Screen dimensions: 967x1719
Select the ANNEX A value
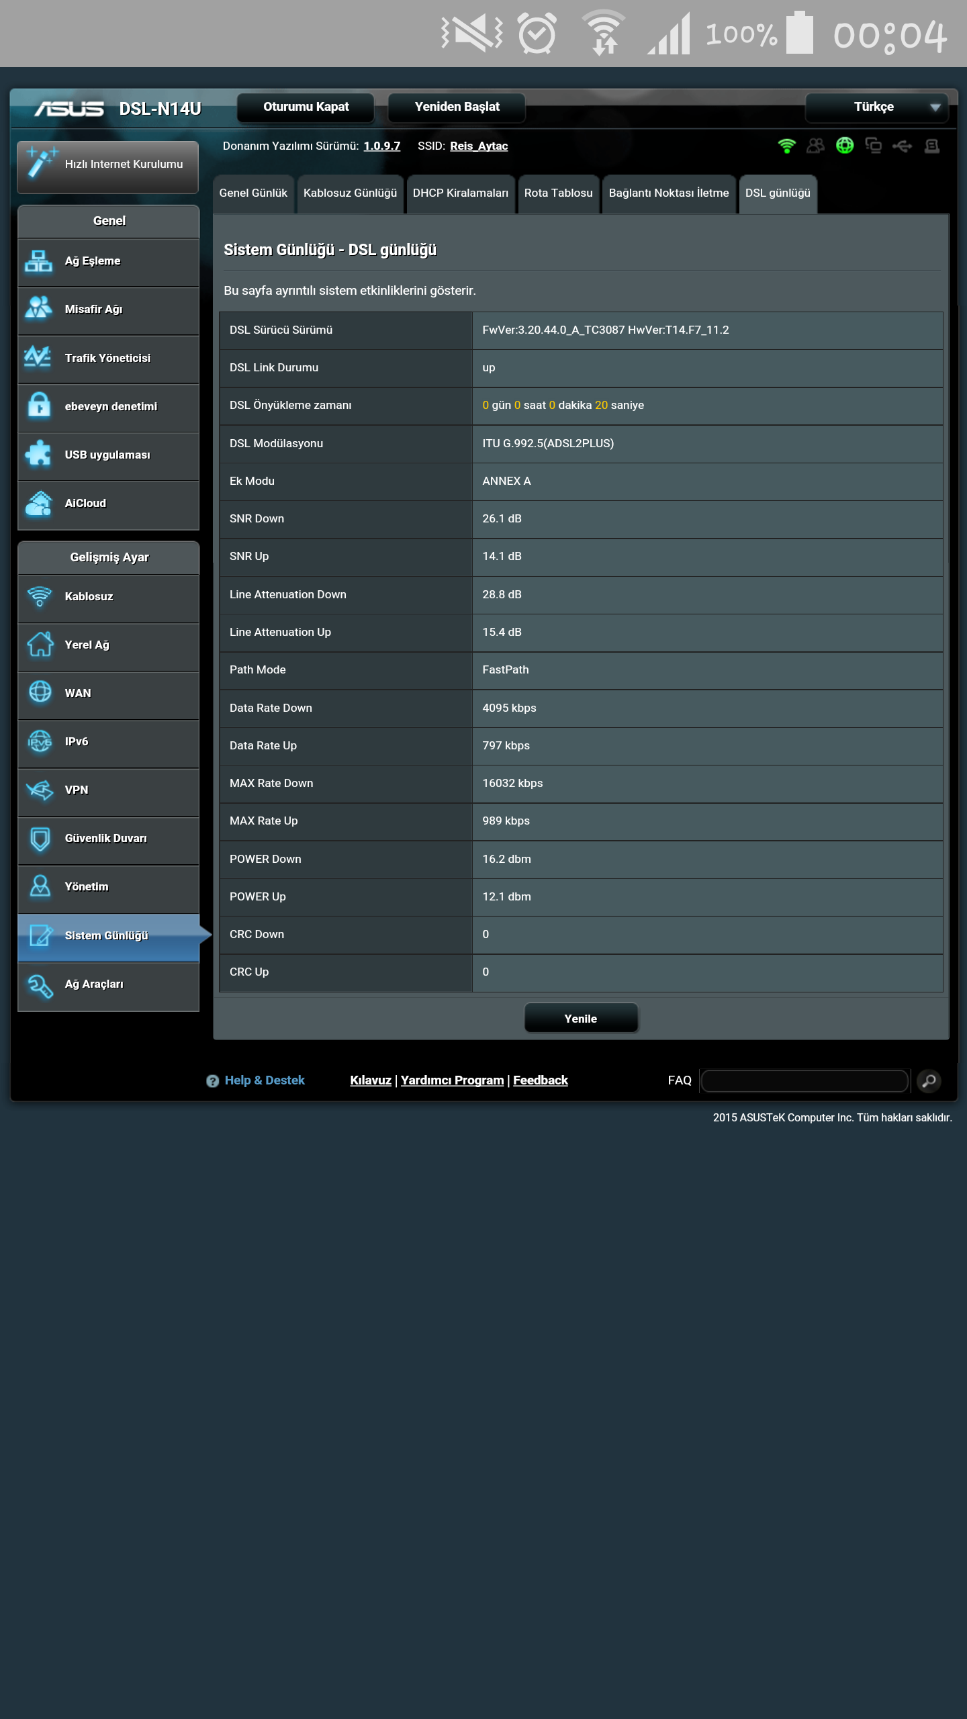coord(506,481)
